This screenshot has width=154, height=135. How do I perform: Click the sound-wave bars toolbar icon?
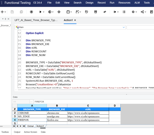point(105,12)
